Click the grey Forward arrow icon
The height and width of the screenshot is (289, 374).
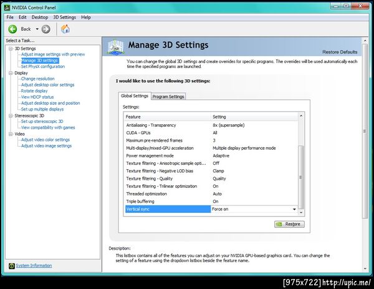coord(46,29)
